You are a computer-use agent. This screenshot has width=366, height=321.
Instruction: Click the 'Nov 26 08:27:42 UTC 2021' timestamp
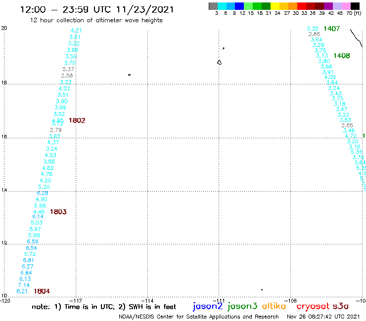tap(323, 317)
